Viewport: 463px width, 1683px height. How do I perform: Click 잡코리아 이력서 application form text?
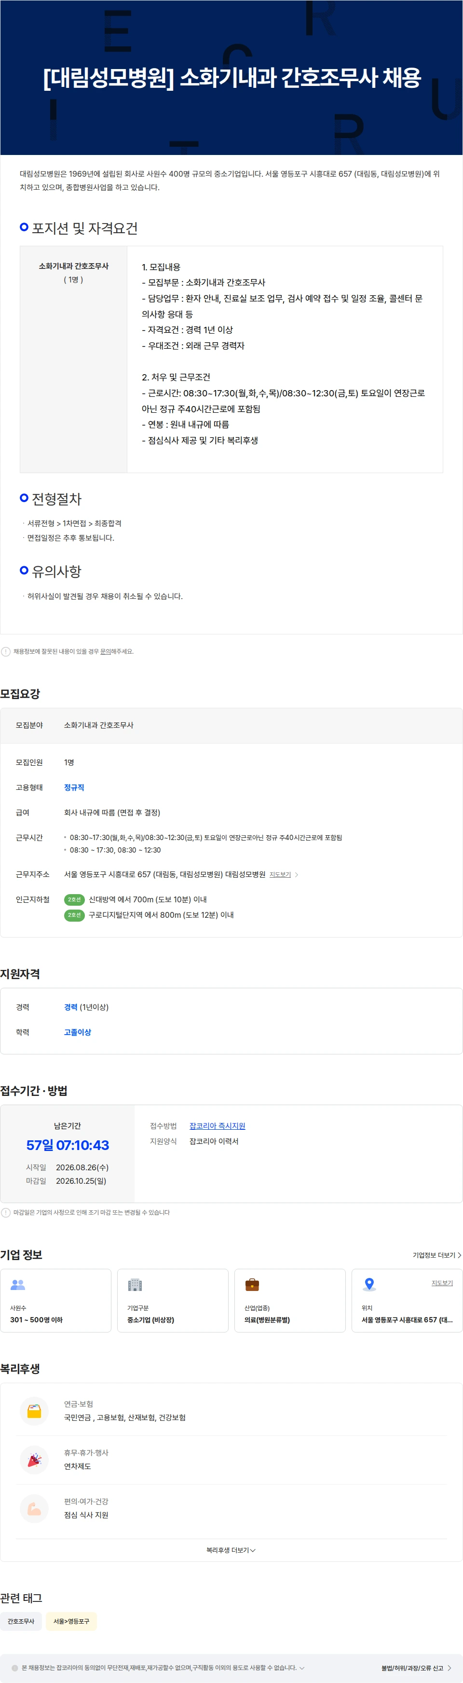[214, 1141]
